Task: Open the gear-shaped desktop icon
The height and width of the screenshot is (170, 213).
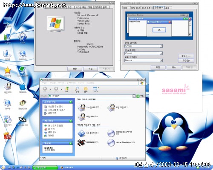Action: point(23,37)
